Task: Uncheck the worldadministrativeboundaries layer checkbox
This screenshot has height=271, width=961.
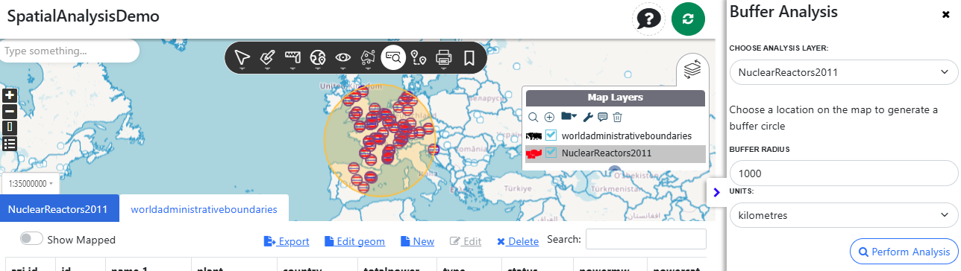Action: point(551,135)
